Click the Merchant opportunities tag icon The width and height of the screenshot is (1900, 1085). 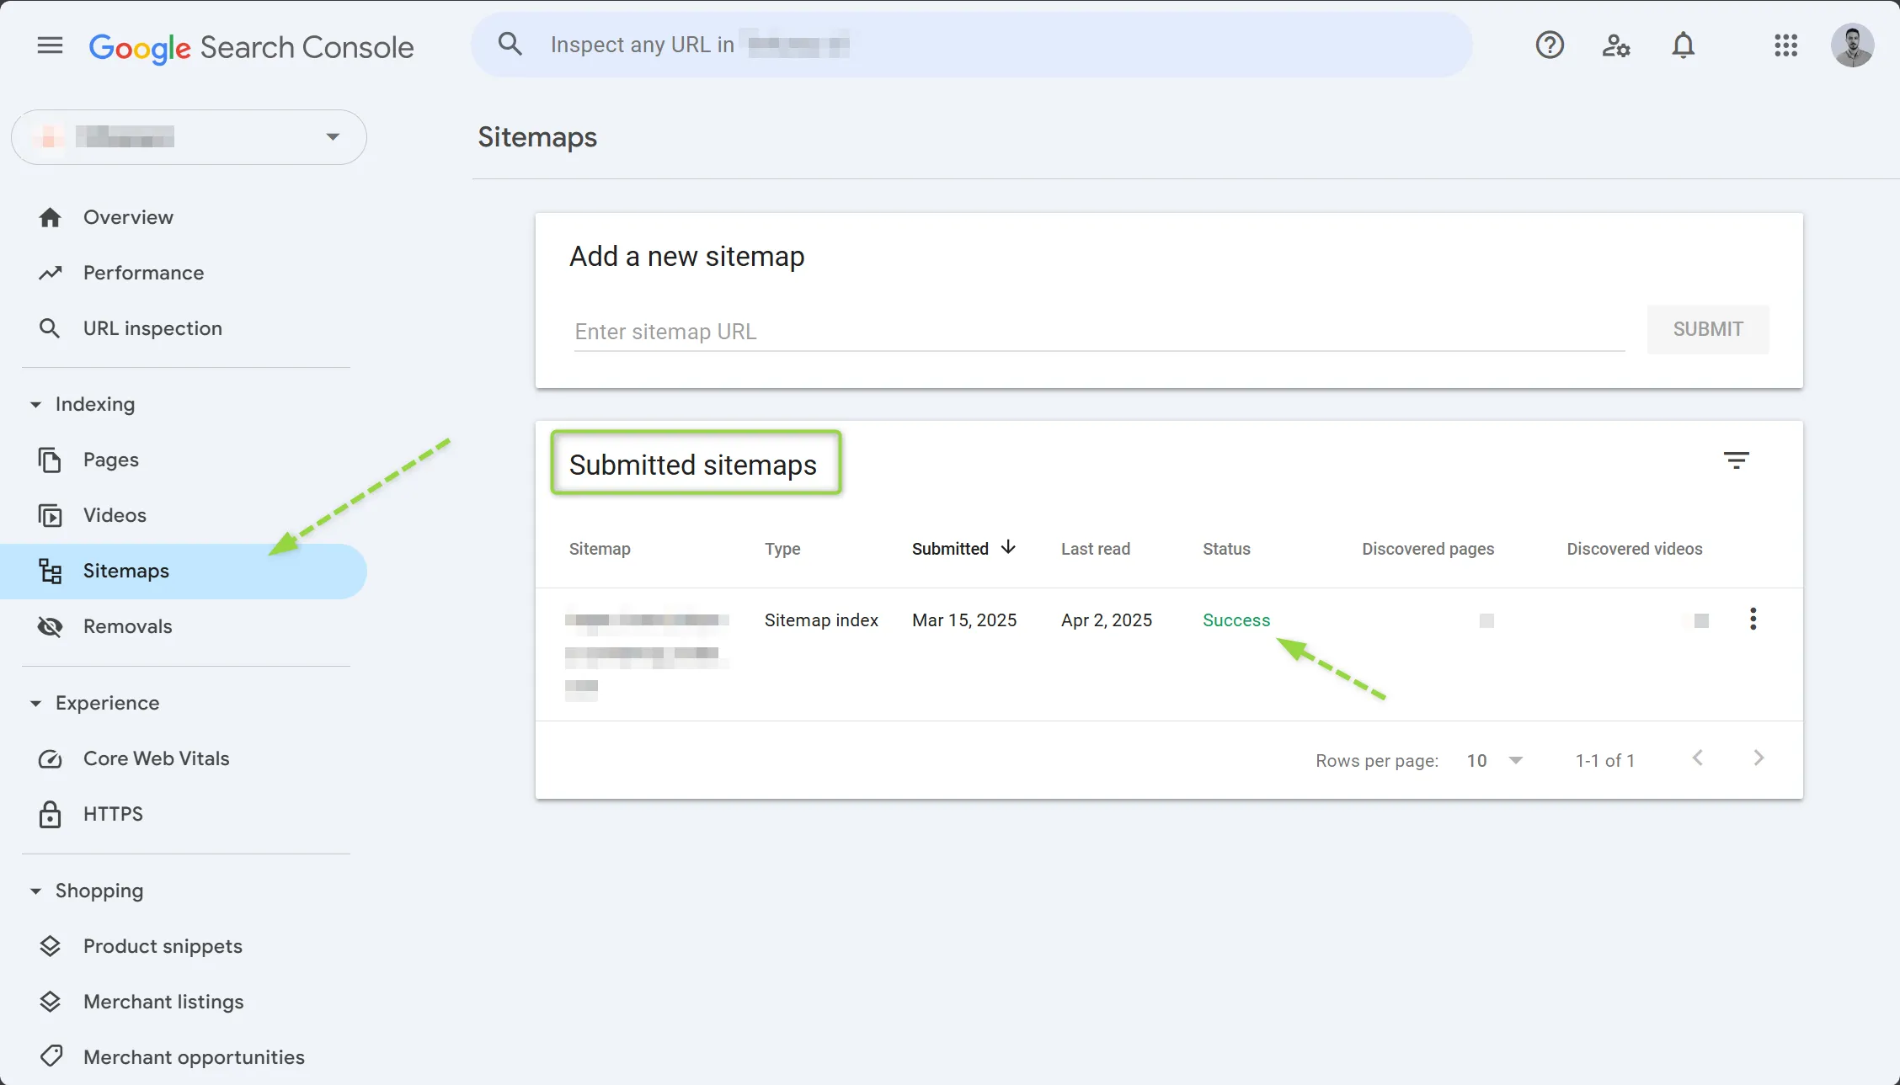point(51,1056)
